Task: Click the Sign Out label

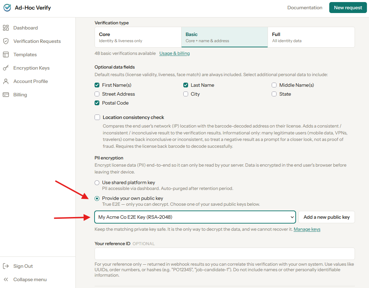Action: pyautogui.click(x=23, y=266)
